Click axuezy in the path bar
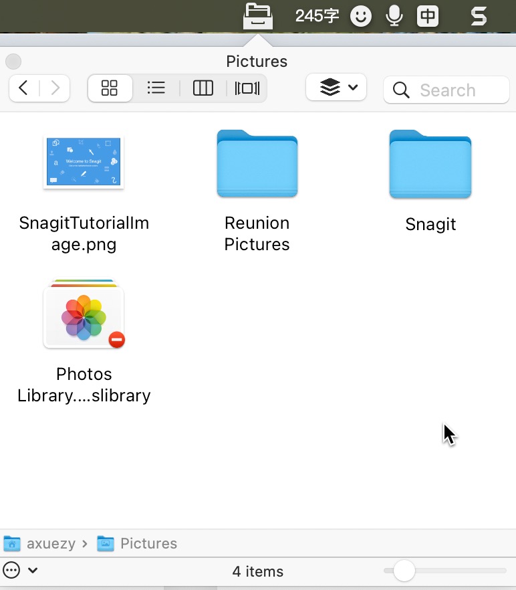Viewport: 516px width, 590px height. pyautogui.click(x=51, y=543)
